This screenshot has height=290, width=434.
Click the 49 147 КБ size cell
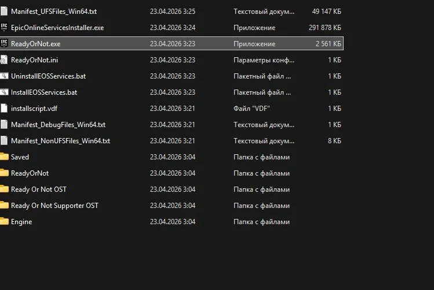[327, 12]
